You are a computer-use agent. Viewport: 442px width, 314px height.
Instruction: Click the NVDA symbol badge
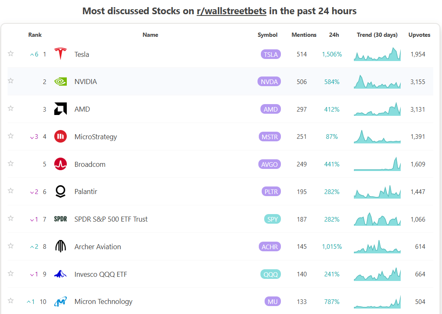tap(269, 82)
